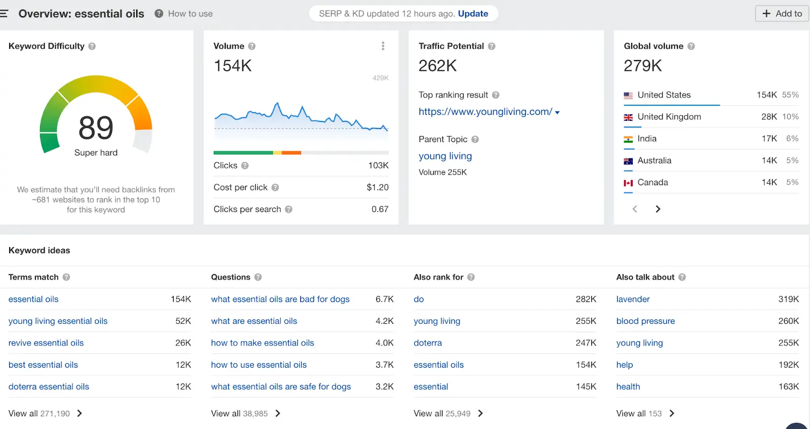This screenshot has height=429, width=810.
Task: Click the Keyword Difficulty help icon
Action: point(92,46)
